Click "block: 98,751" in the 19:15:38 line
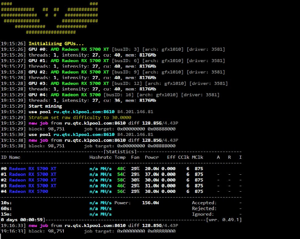 [x=46, y=146]
